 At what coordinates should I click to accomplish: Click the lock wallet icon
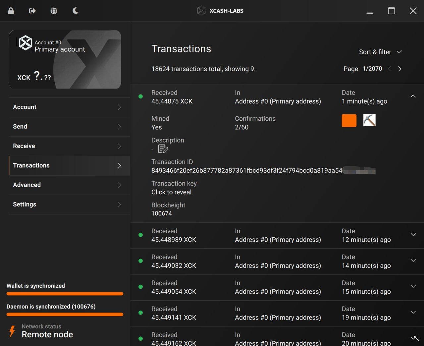click(x=11, y=11)
